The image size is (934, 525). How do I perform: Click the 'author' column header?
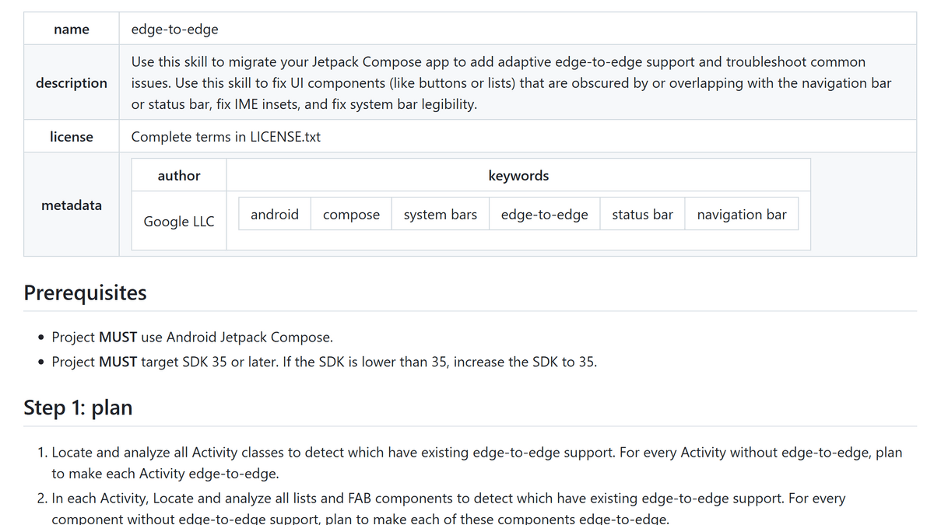[x=179, y=176]
